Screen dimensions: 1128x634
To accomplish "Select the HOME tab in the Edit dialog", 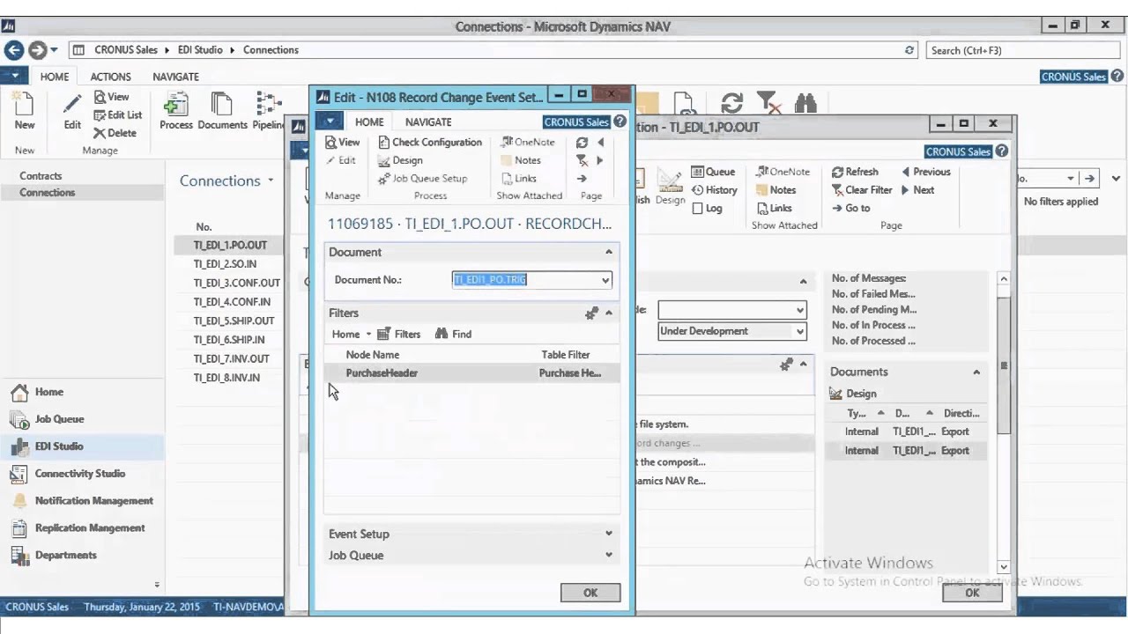I will point(369,122).
